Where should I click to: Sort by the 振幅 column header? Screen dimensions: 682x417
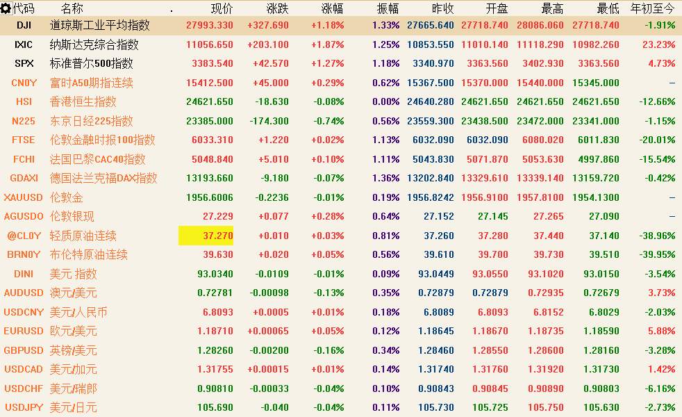coord(388,8)
